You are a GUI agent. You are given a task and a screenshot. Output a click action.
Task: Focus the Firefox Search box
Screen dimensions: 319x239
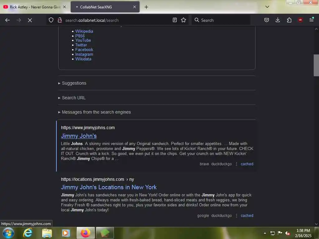221,20
